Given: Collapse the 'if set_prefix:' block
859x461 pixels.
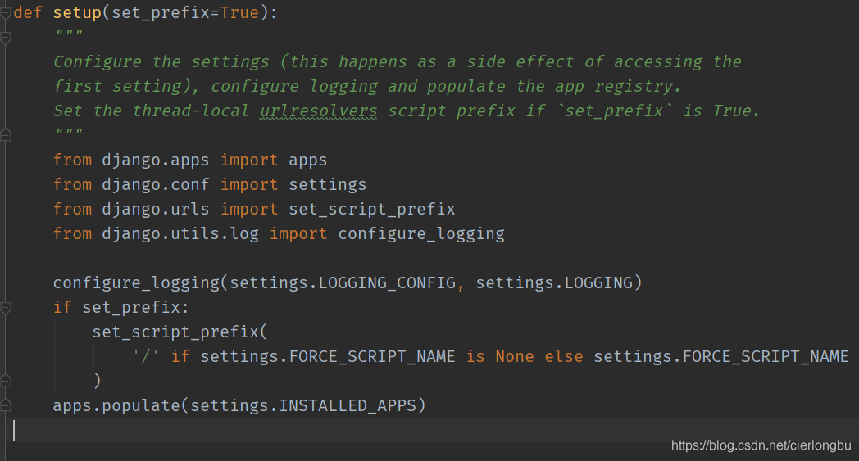Looking at the screenshot, I should tap(6, 308).
